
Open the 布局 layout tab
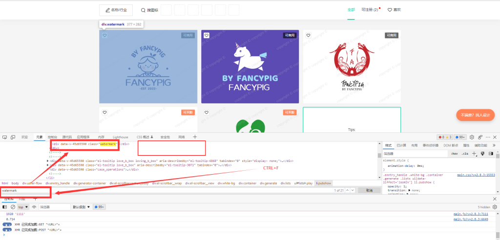(414, 145)
